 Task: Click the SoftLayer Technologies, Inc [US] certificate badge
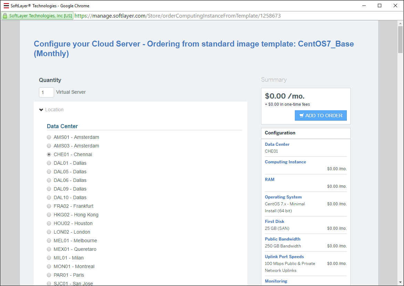pos(38,16)
